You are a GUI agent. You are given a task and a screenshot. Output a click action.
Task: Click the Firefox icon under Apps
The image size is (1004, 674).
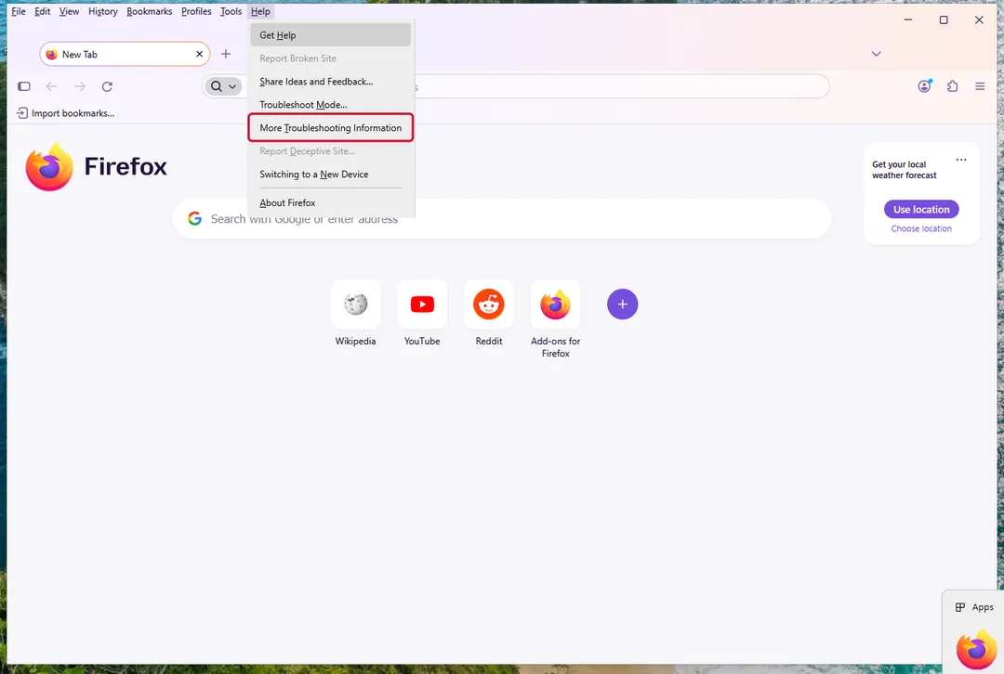(977, 649)
